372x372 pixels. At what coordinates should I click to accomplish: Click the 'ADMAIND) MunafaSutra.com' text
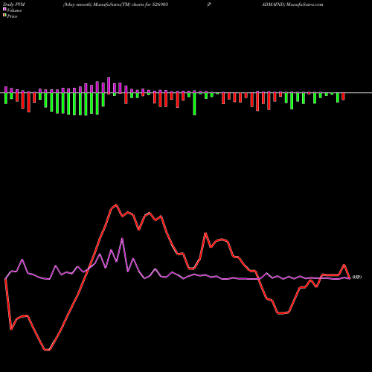coord(292,4)
